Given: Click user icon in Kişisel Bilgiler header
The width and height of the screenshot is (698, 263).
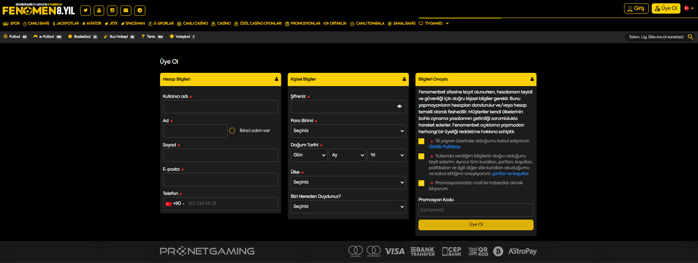Looking at the screenshot, I should click(x=404, y=79).
